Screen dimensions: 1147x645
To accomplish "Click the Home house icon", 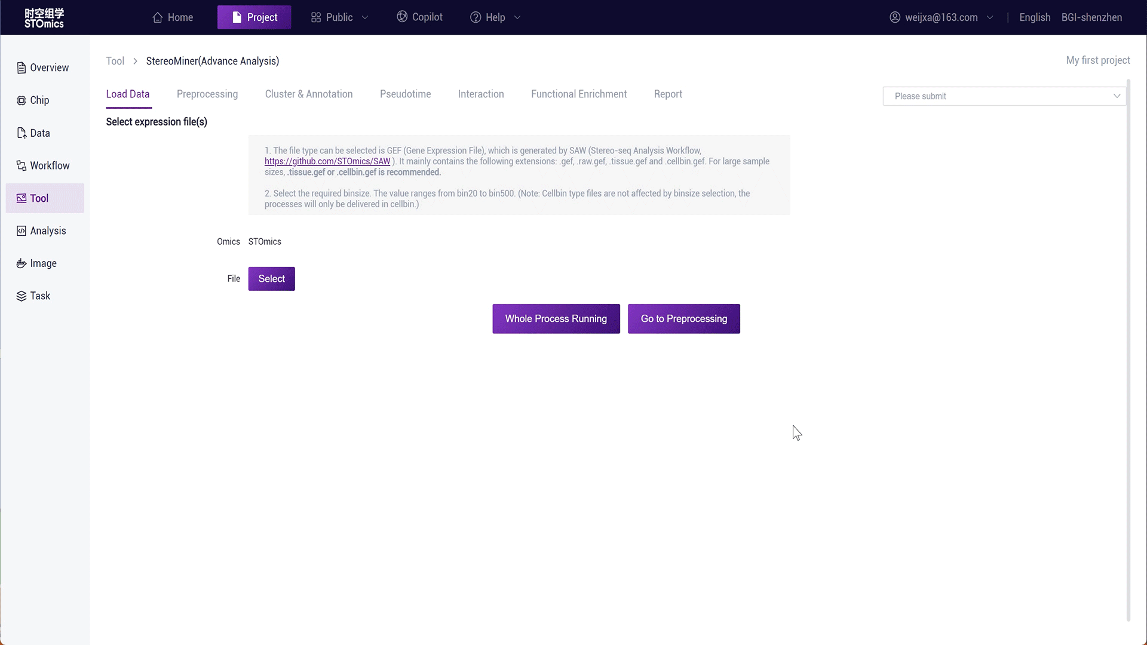I will coord(158,17).
